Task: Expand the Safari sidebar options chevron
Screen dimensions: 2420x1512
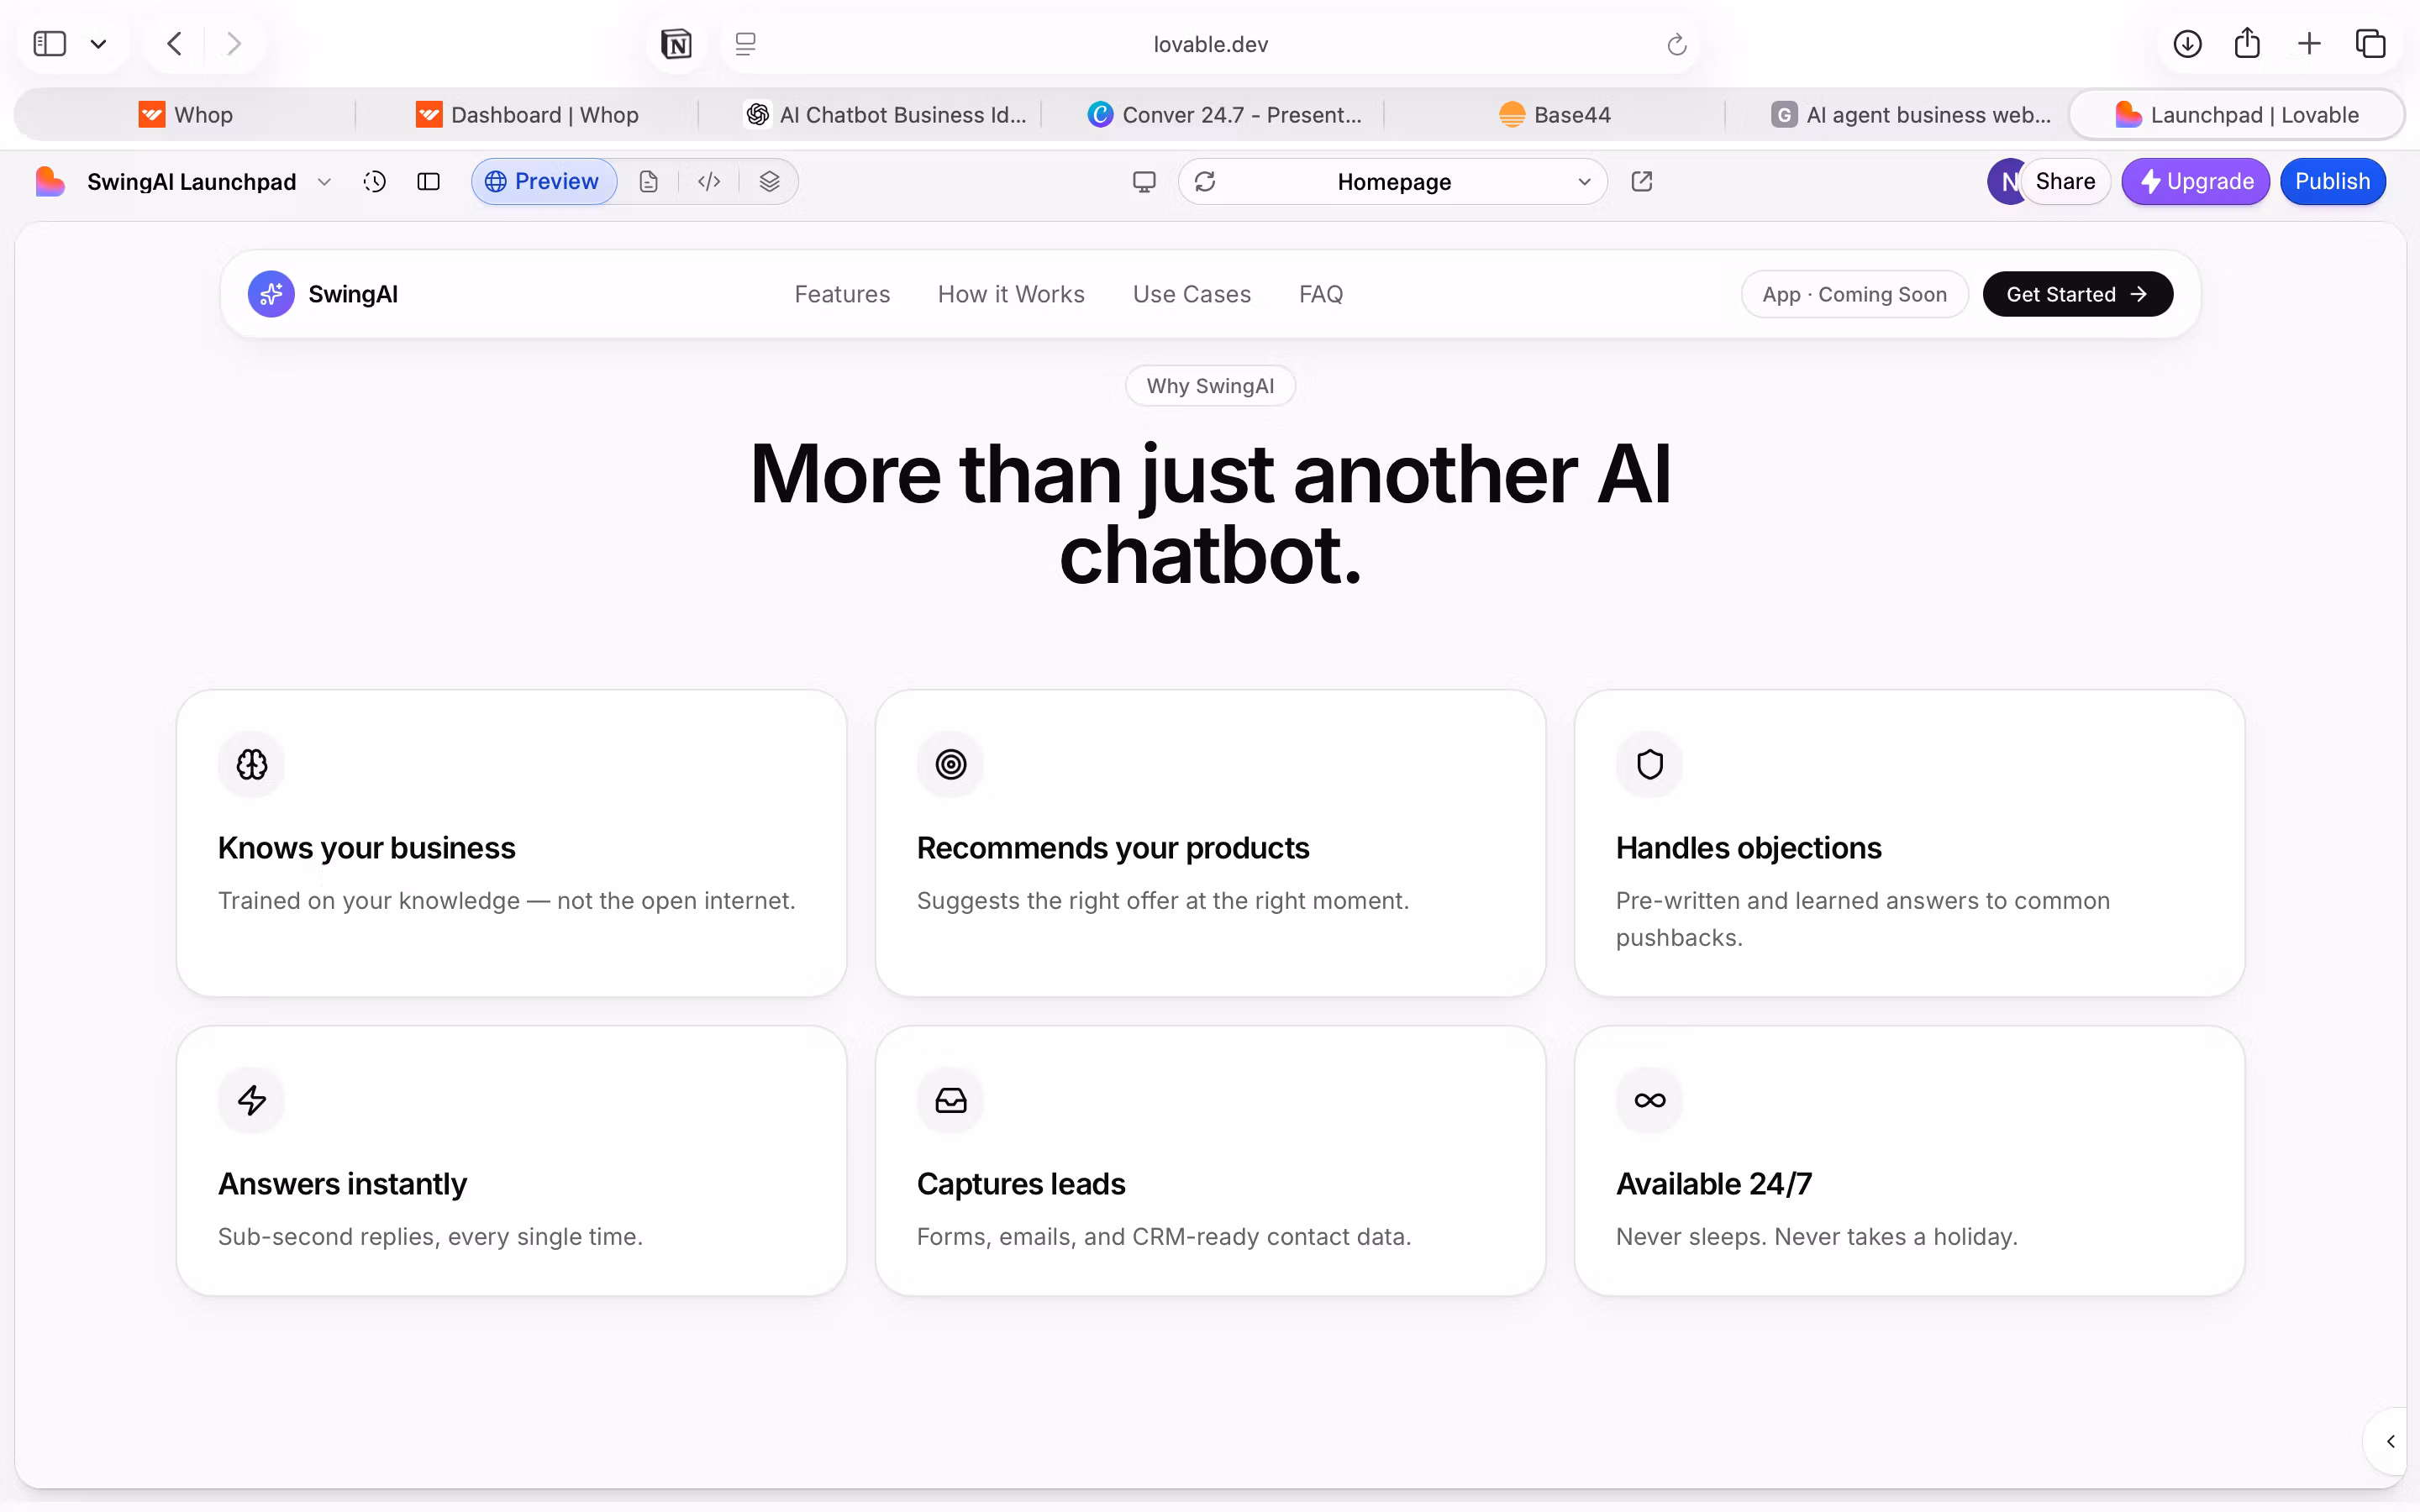Action: 98,44
